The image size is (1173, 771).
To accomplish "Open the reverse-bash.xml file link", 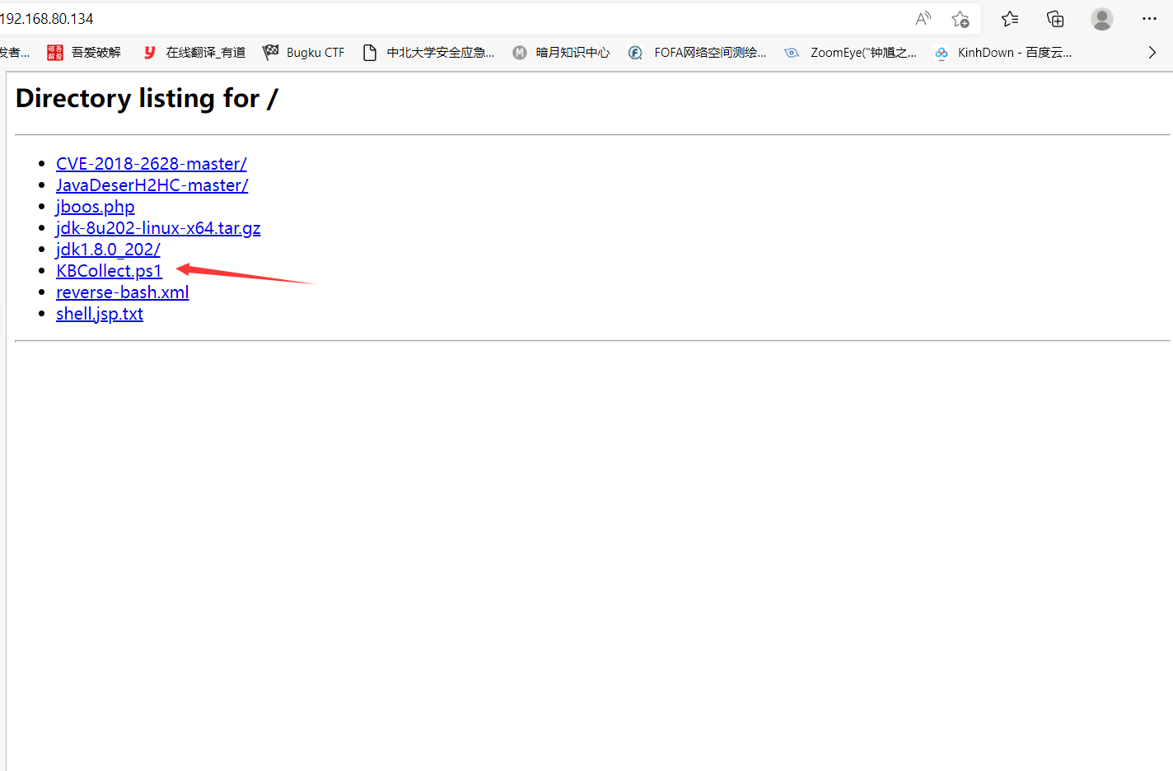I will click(x=123, y=292).
